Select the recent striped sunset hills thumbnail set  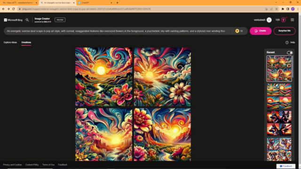[x=279, y=96]
